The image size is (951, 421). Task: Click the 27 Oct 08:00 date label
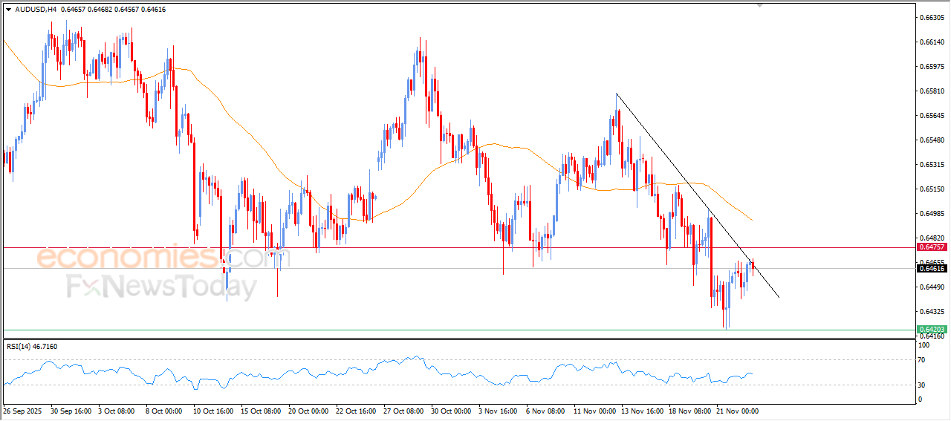(403, 411)
